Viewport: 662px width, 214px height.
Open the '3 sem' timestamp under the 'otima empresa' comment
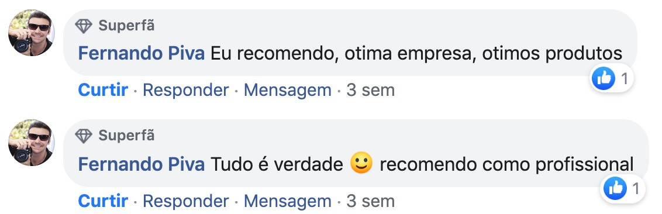(371, 90)
